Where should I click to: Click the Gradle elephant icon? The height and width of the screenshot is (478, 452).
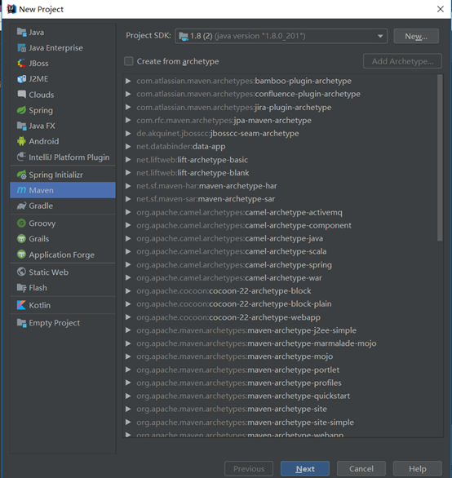coord(22,206)
